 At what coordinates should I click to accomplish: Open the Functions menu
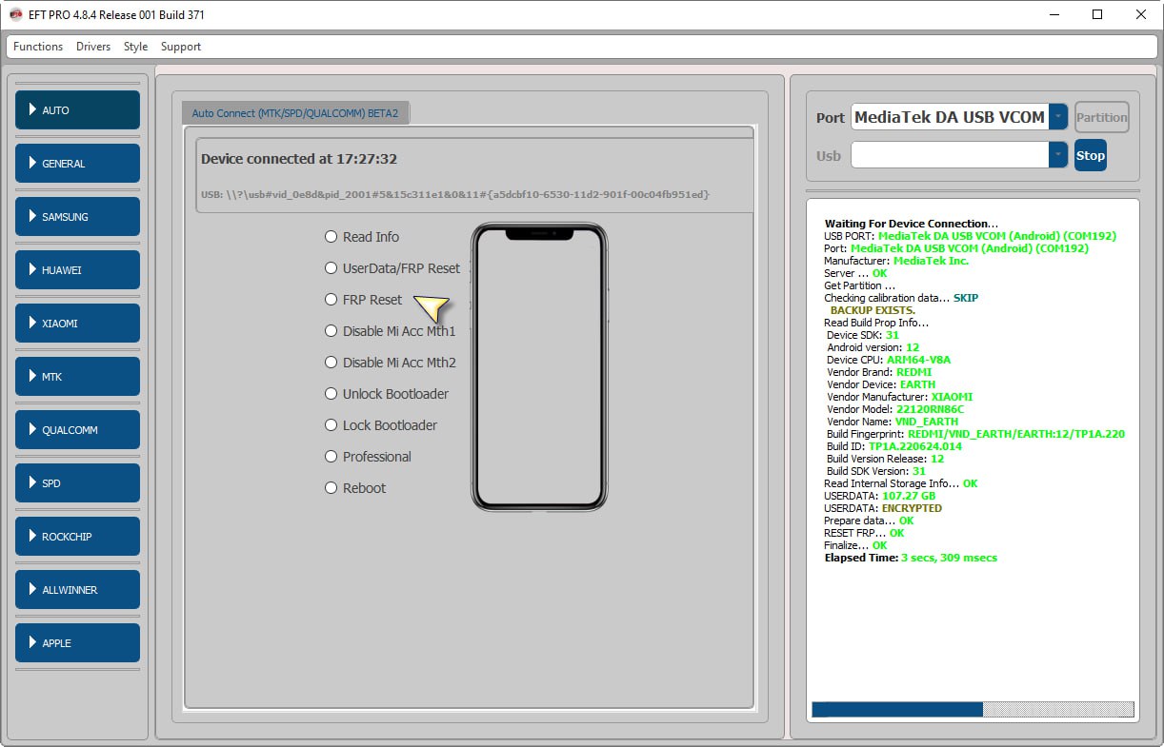(38, 47)
